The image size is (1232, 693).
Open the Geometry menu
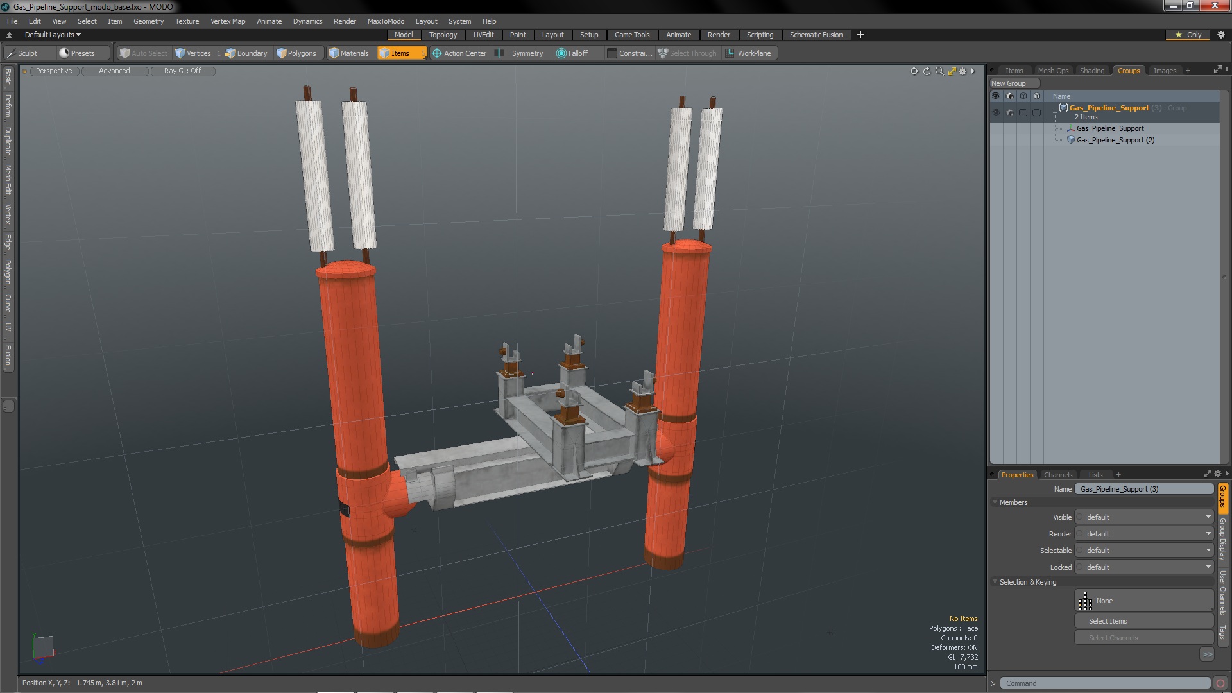pos(148,21)
